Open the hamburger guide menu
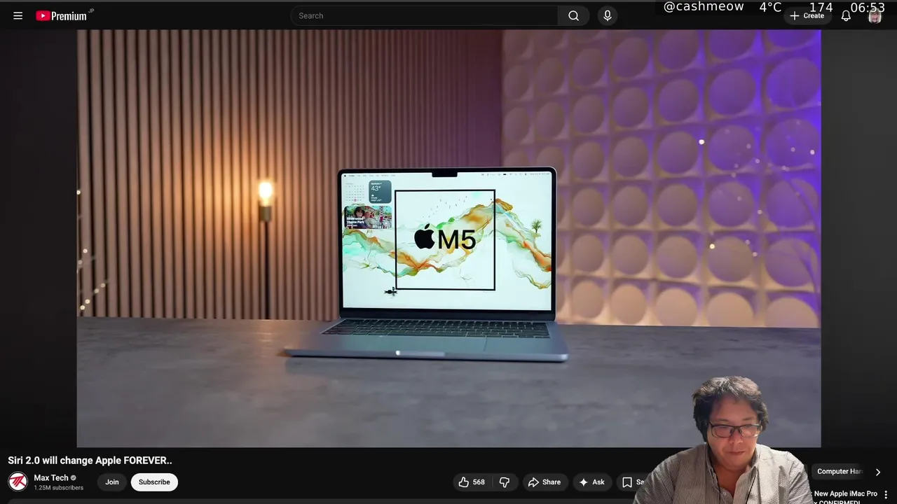The height and width of the screenshot is (504, 897). click(x=18, y=15)
